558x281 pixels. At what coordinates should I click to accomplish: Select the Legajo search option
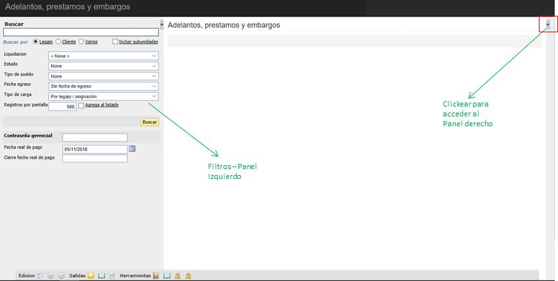(36, 41)
